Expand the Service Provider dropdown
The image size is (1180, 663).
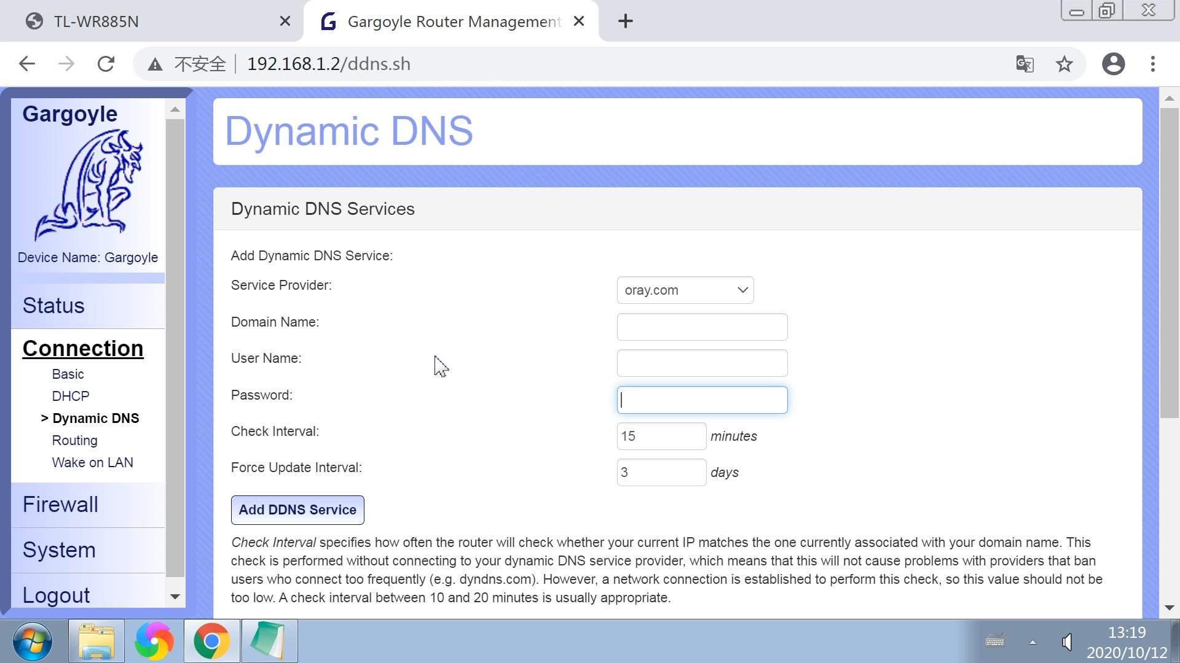click(685, 290)
